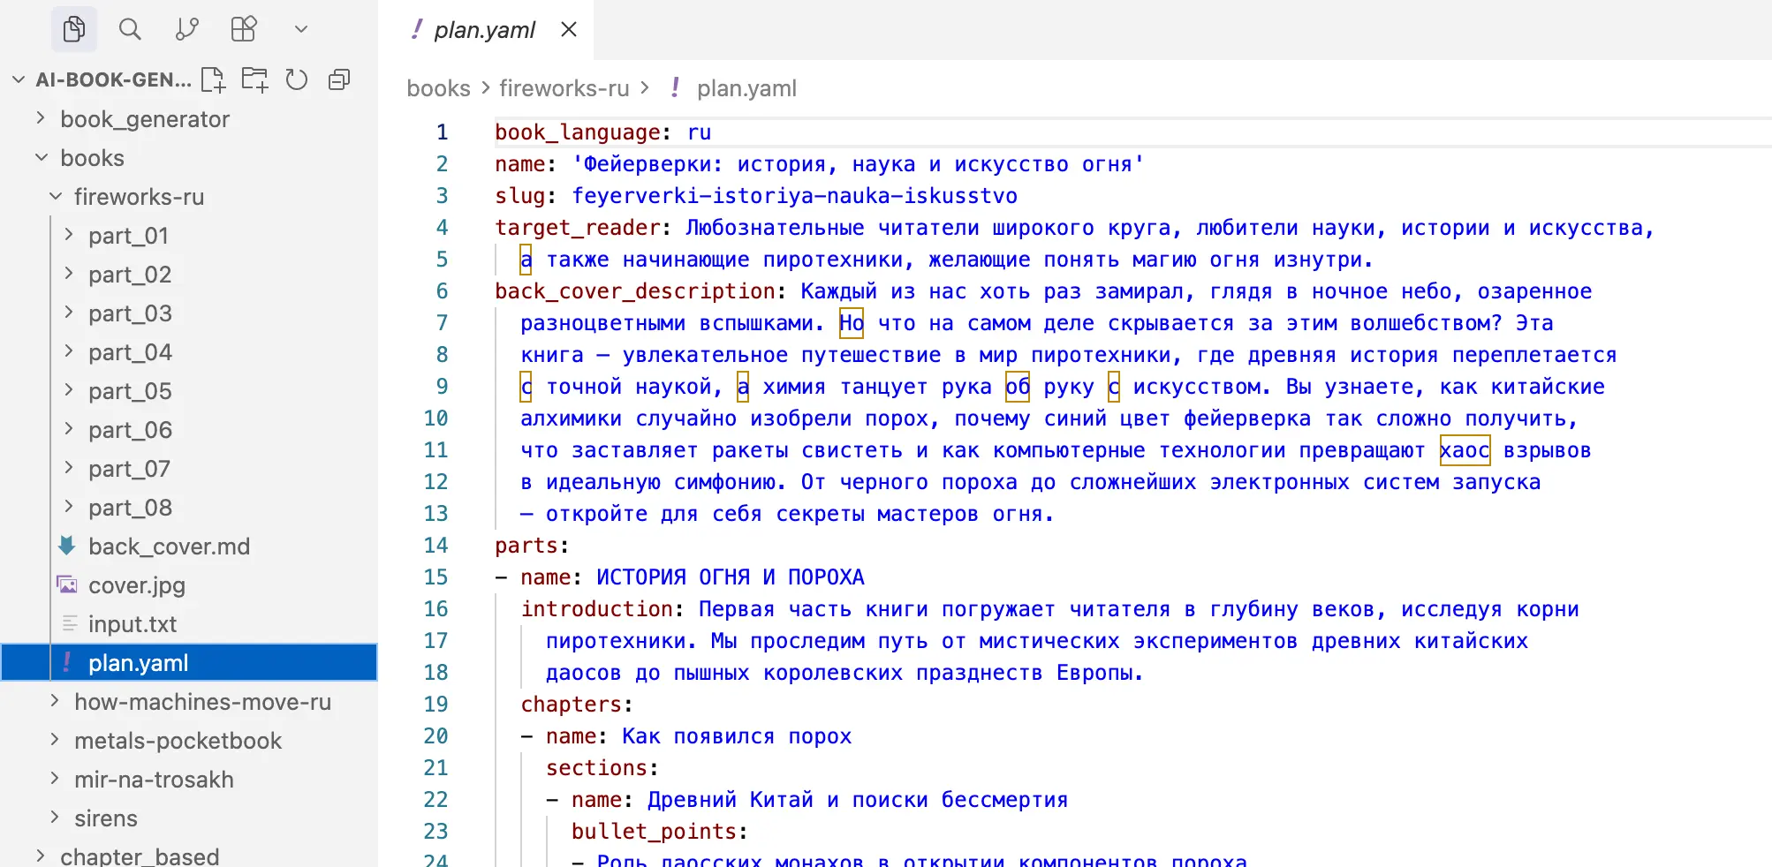Click 'ИСТОРИЯ ОГНЯ И ПОРОХА' value
Screen dimensions: 1772x867
pos(730,577)
